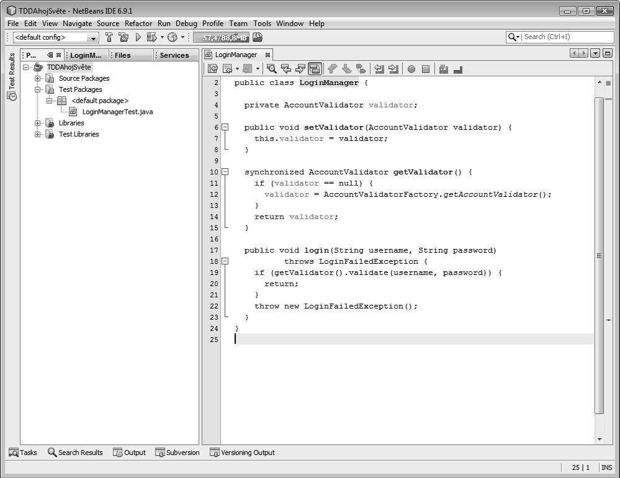Open the File menu
The height and width of the screenshot is (478, 620).
click(13, 24)
